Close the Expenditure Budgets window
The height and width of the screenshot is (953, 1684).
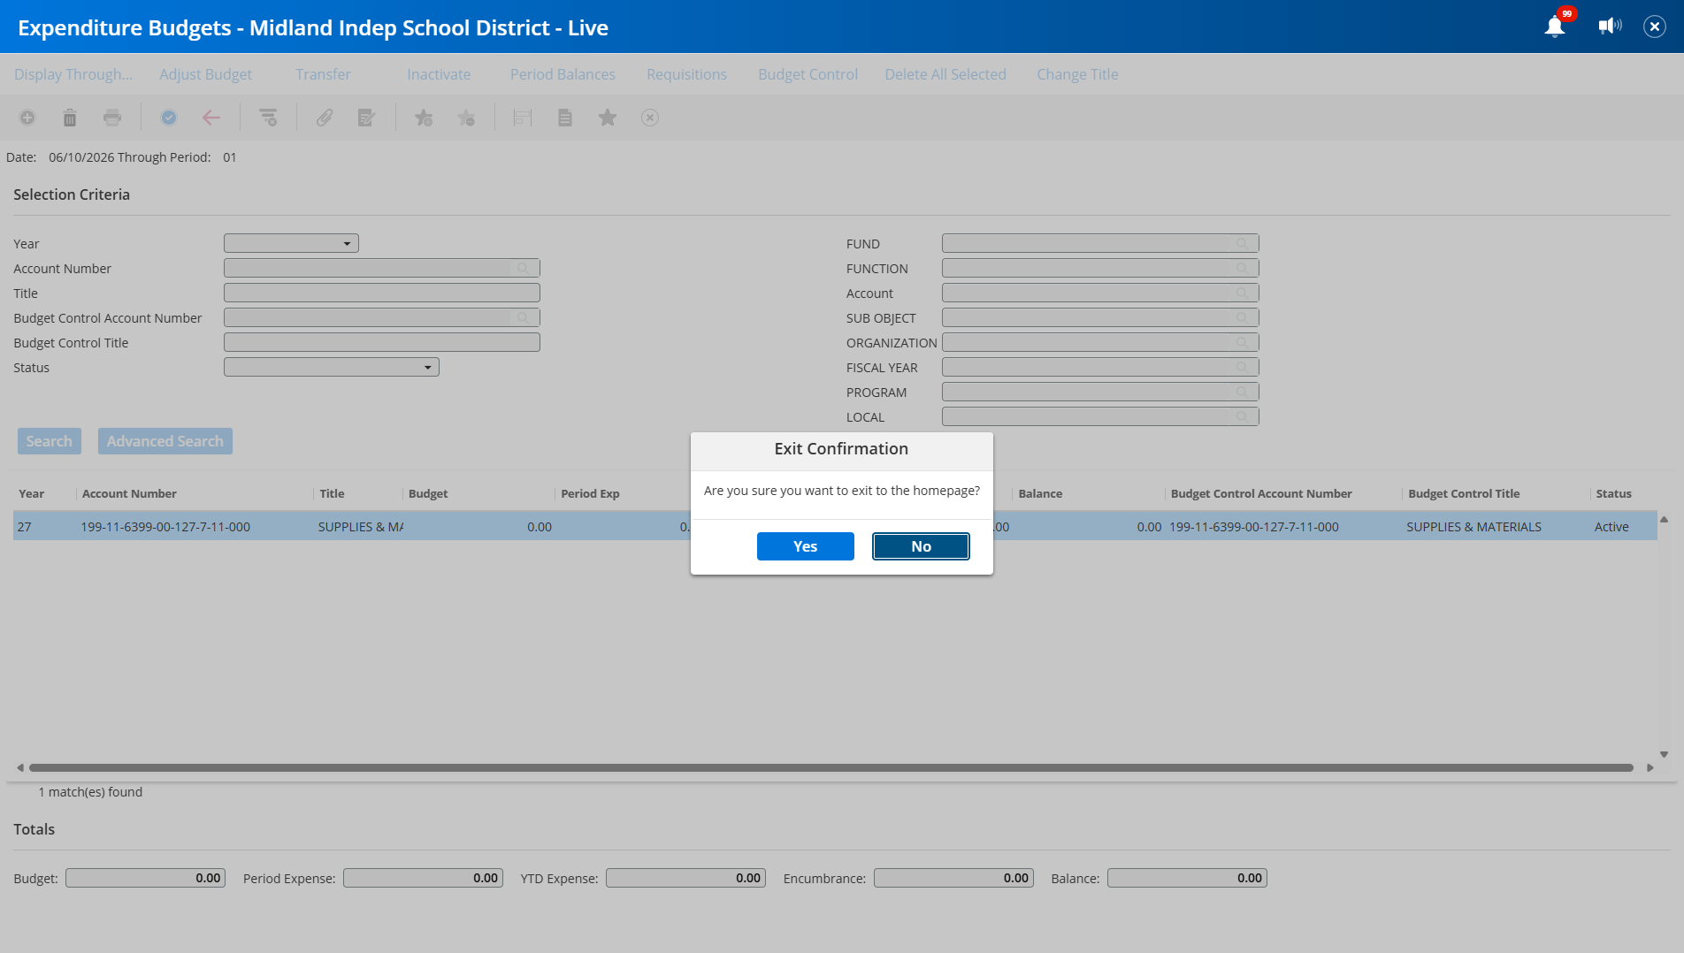click(1655, 27)
